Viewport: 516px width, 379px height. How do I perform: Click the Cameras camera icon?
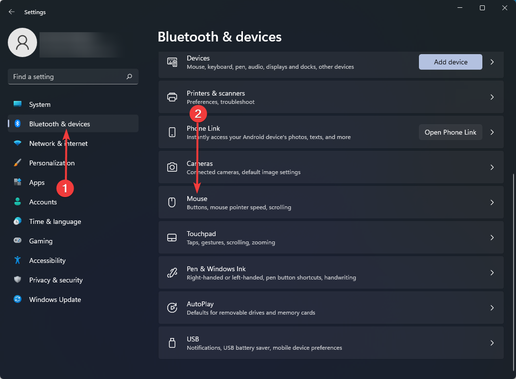click(x=172, y=167)
